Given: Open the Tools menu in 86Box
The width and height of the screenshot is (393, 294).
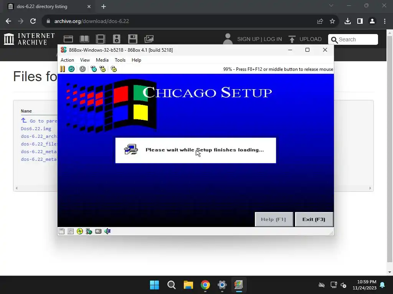Looking at the screenshot, I should click(x=120, y=60).
